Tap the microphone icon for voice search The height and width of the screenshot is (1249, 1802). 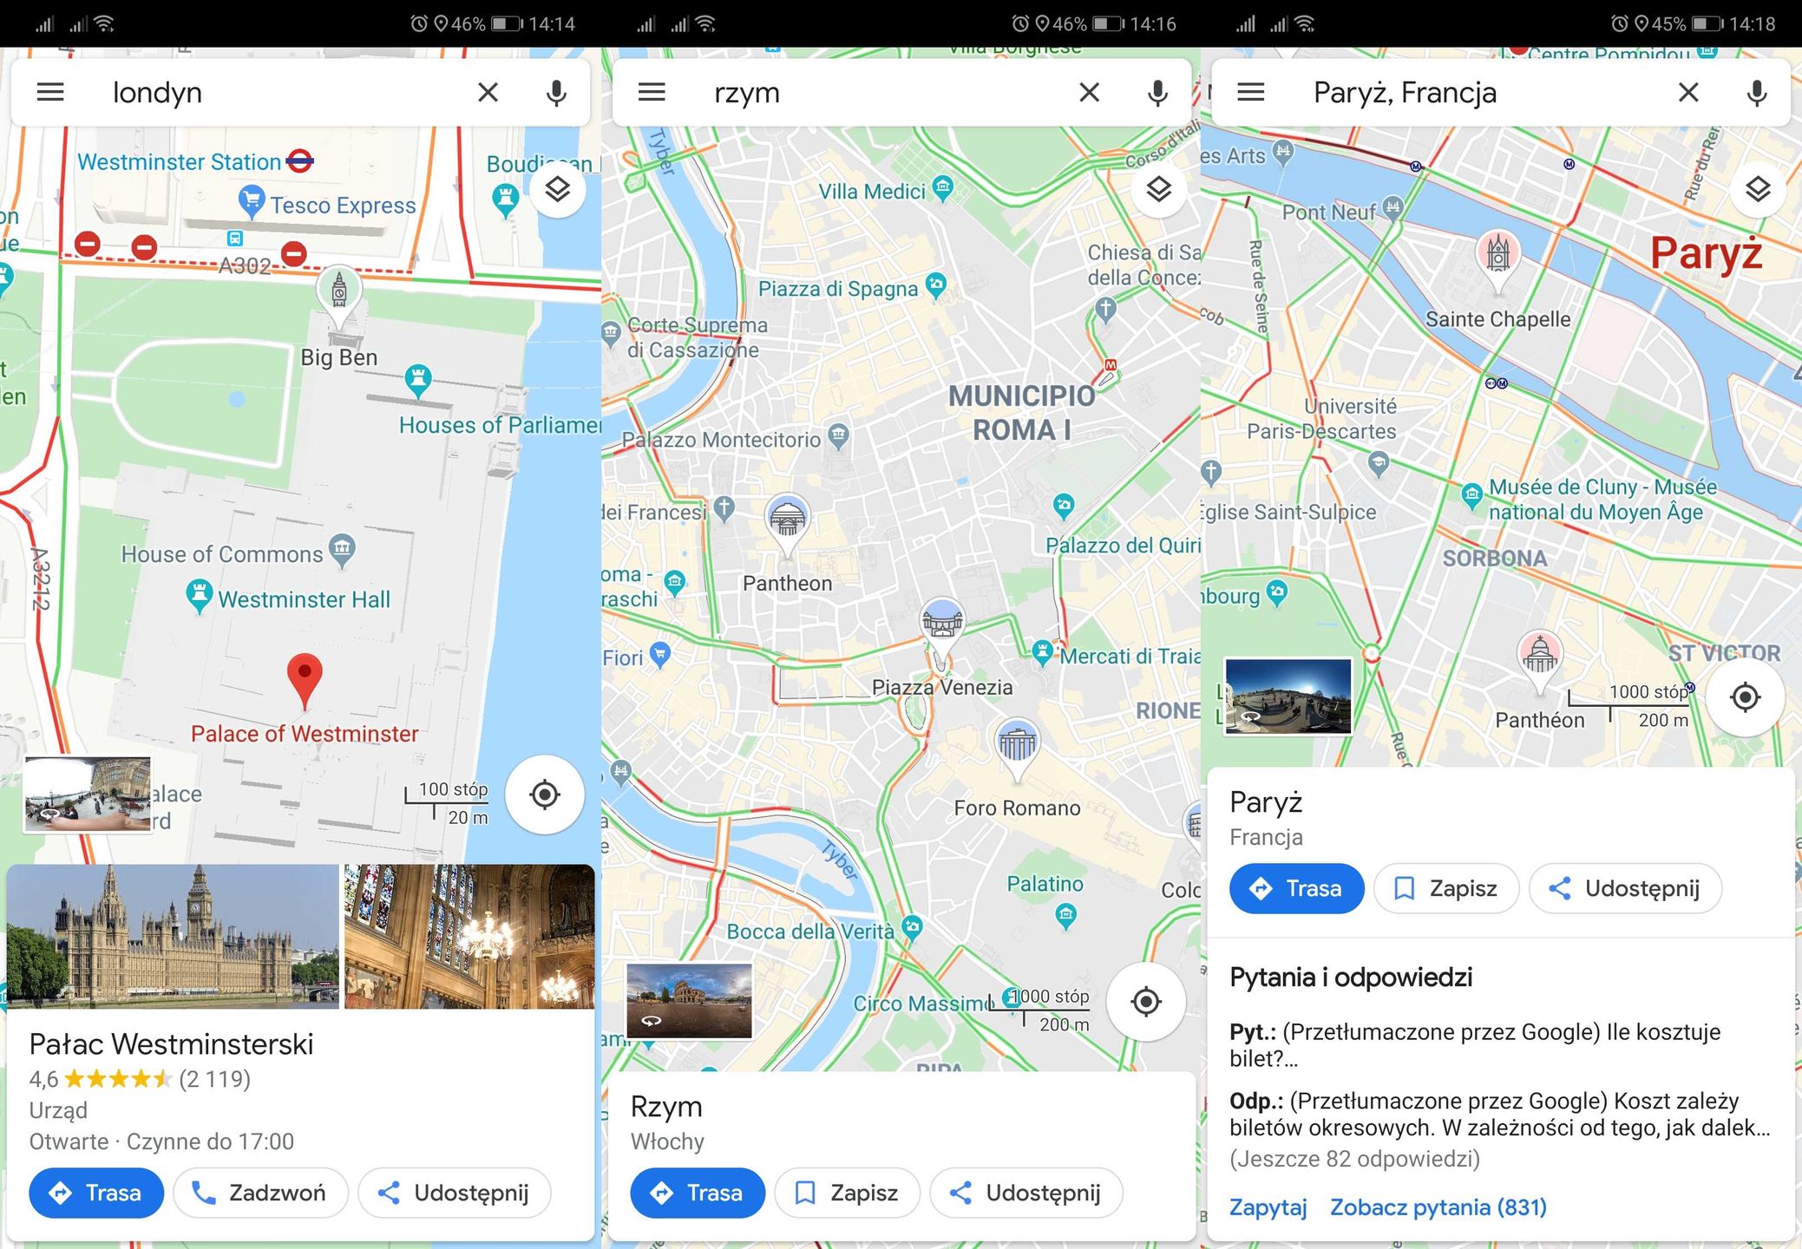point(556,92)
